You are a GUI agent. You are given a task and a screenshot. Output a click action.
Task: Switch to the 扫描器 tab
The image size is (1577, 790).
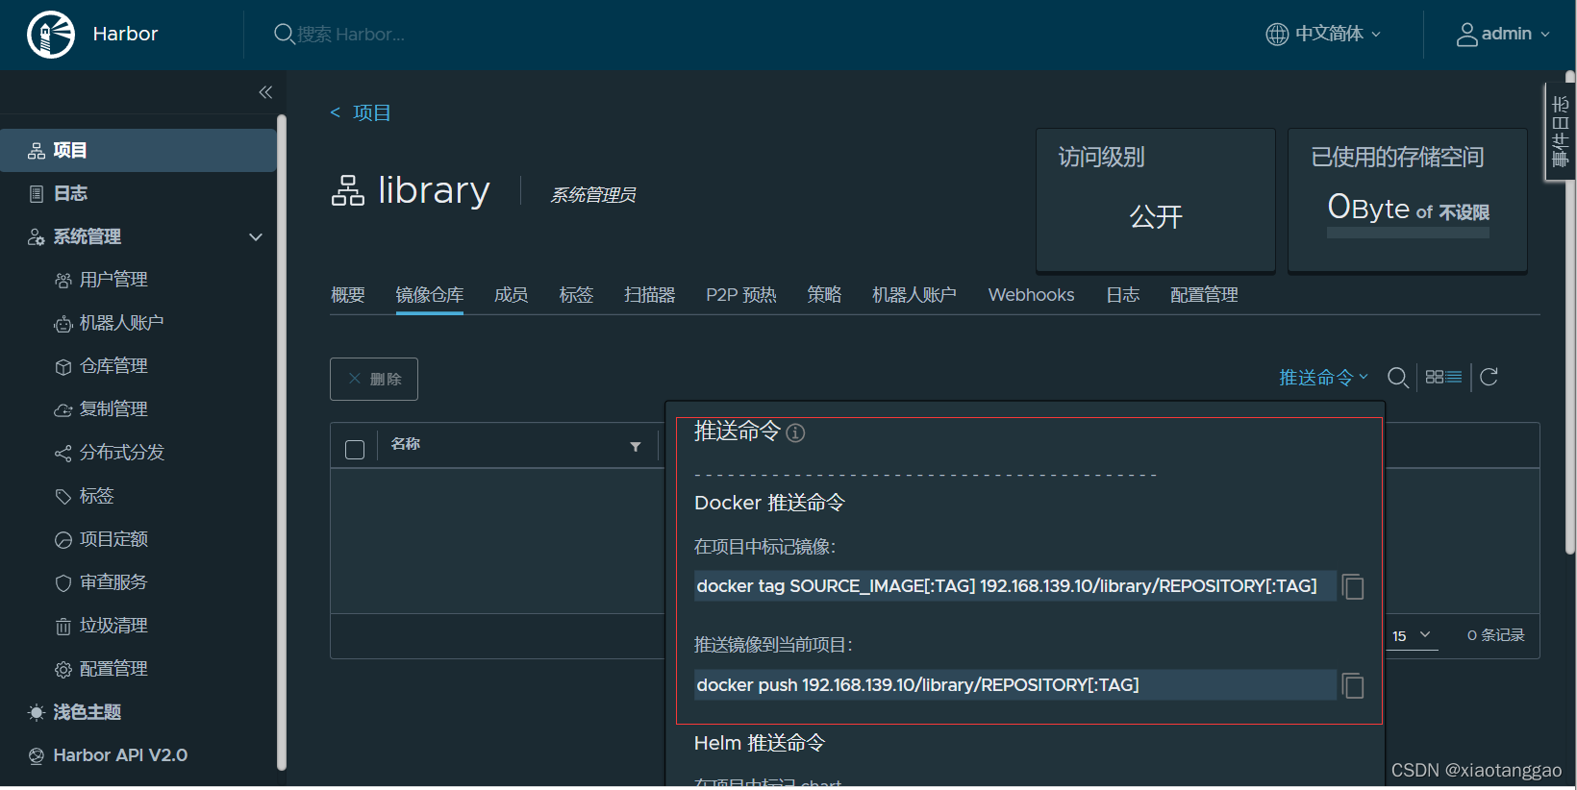pyautogui.click(x=650, y=295)
